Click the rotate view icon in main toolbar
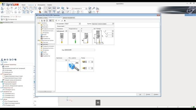 [8, 8]
